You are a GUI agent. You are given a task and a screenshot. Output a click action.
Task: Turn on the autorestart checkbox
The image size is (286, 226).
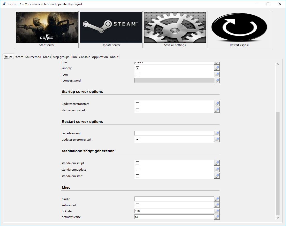pyautogui.click(x=137, y=205)
